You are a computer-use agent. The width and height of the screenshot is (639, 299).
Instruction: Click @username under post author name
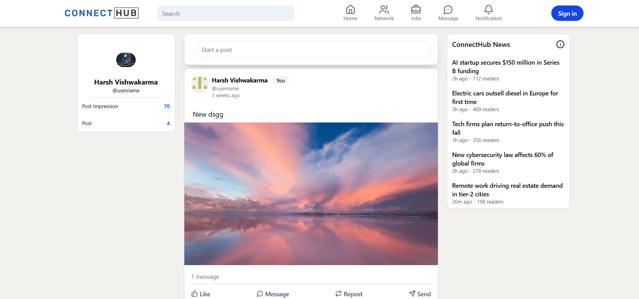coord(225,89)
